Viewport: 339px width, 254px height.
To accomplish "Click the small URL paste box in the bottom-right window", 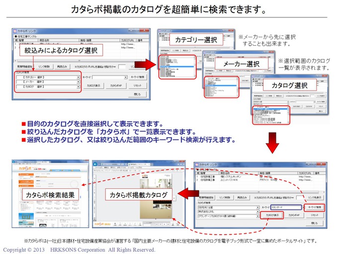I will coord(300,197).
